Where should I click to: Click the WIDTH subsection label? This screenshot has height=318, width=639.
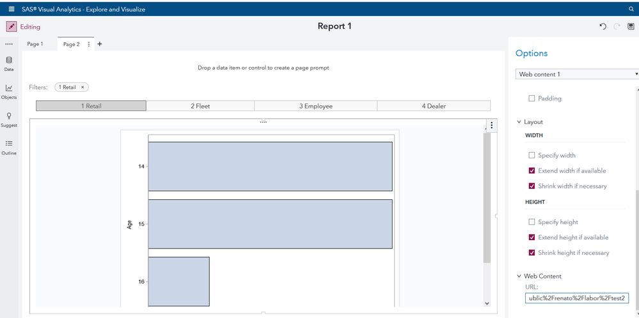(535, 135)
